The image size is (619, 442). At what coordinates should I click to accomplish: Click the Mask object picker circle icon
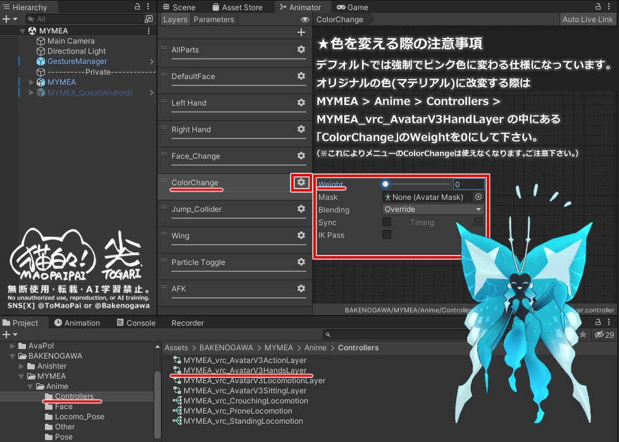tap(478, 197)
